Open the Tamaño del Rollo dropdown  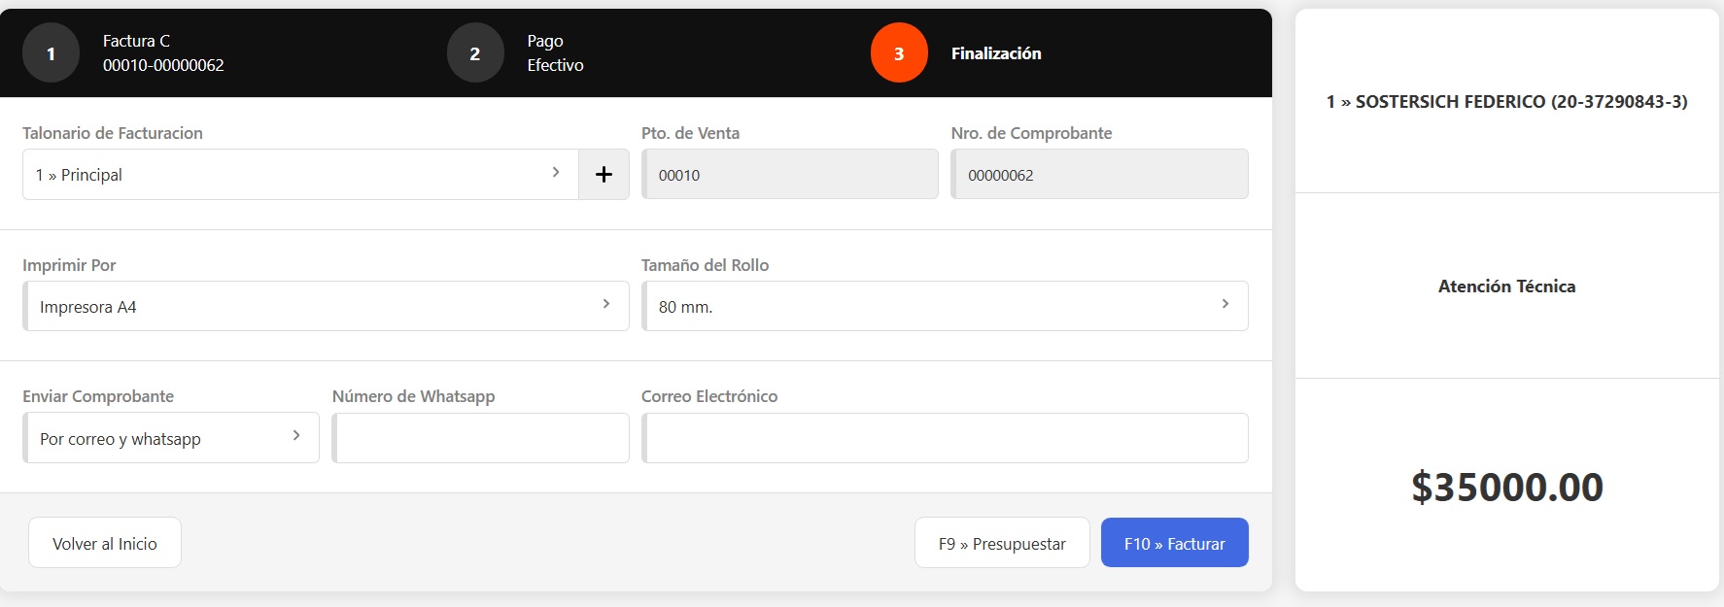(945, 307)
